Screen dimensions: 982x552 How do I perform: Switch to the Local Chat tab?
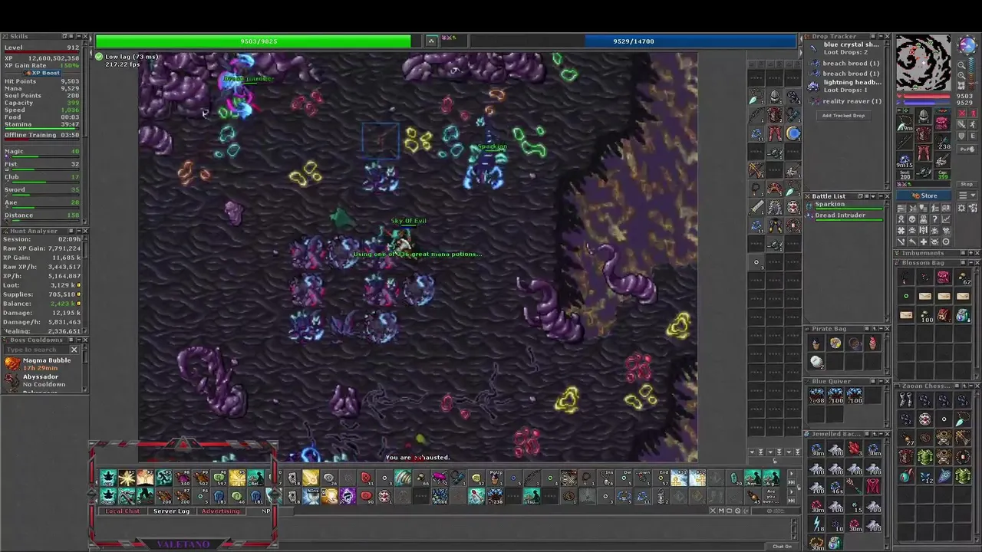tap(122, 511)
